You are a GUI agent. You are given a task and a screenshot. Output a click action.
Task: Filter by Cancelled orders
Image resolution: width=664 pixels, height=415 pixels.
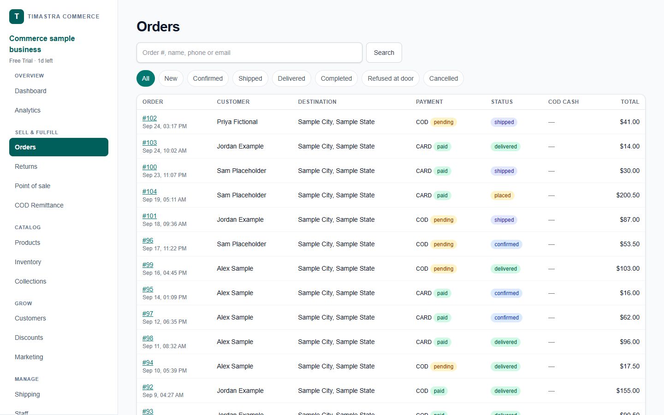pyautogui.click(x=444, y=78)
